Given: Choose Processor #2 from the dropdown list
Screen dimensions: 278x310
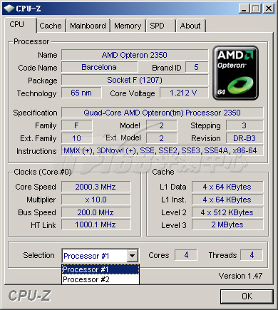Looking at the screenshot, I should tap(101, 279).
